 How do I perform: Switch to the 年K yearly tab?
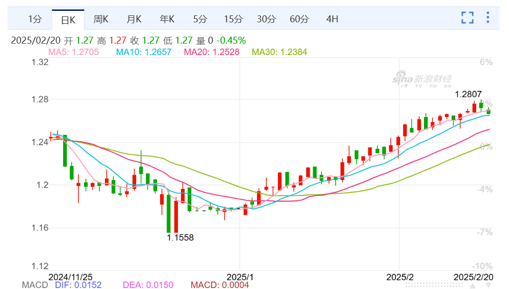tap(167, 19)
